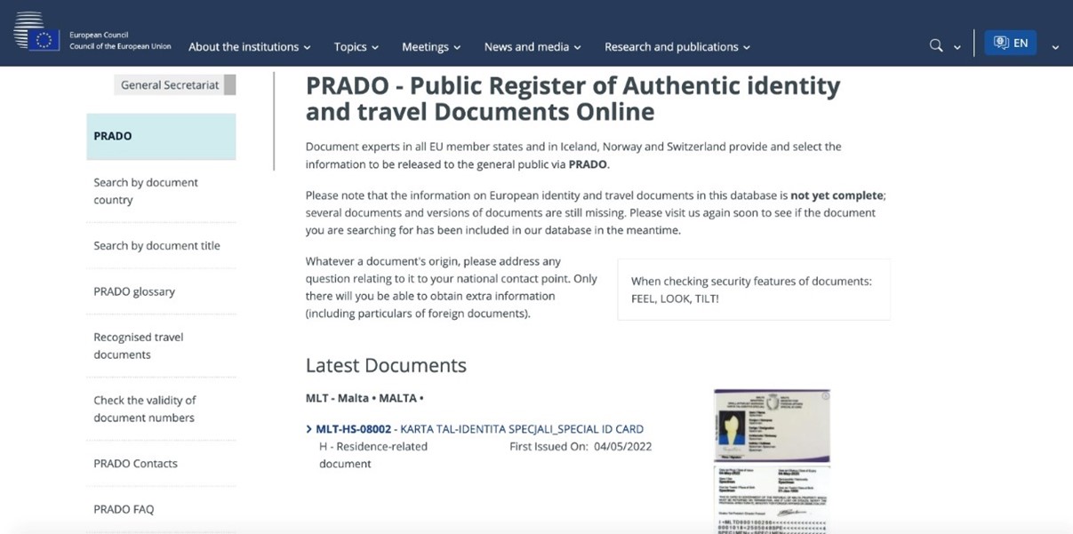This screenshot has width=1073, height=534.
Task: Click the PRADO page main heading
Action: point(573,99)
